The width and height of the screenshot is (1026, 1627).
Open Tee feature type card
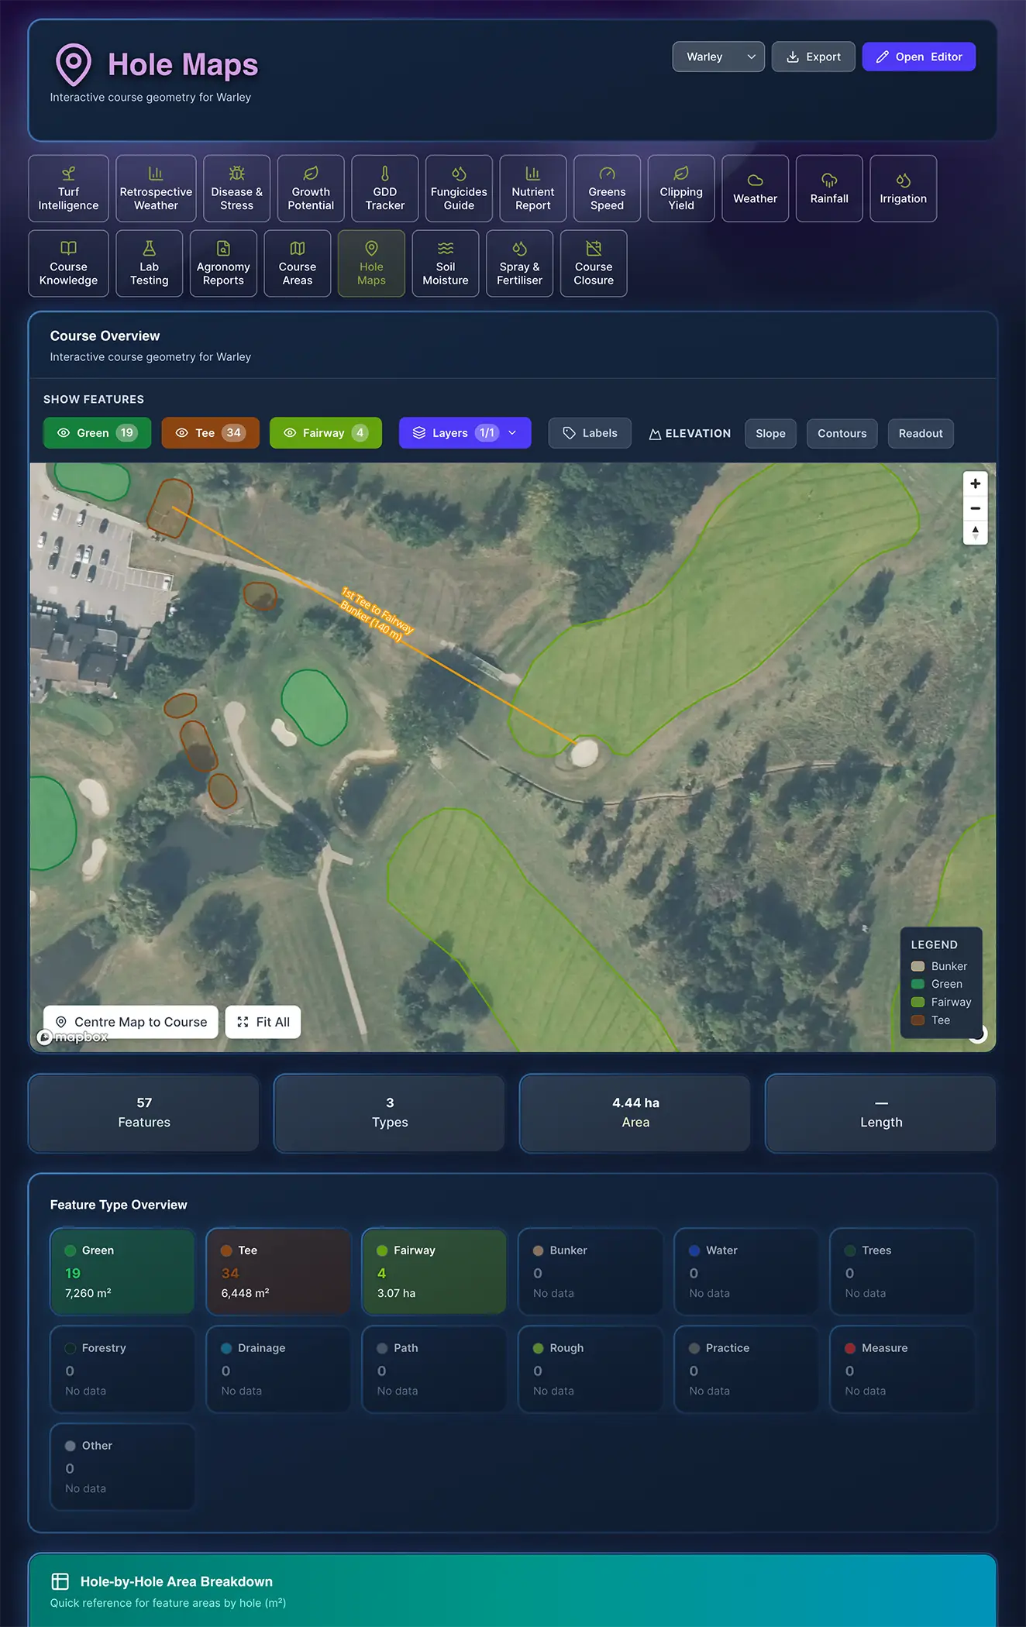coord(278,1271)
